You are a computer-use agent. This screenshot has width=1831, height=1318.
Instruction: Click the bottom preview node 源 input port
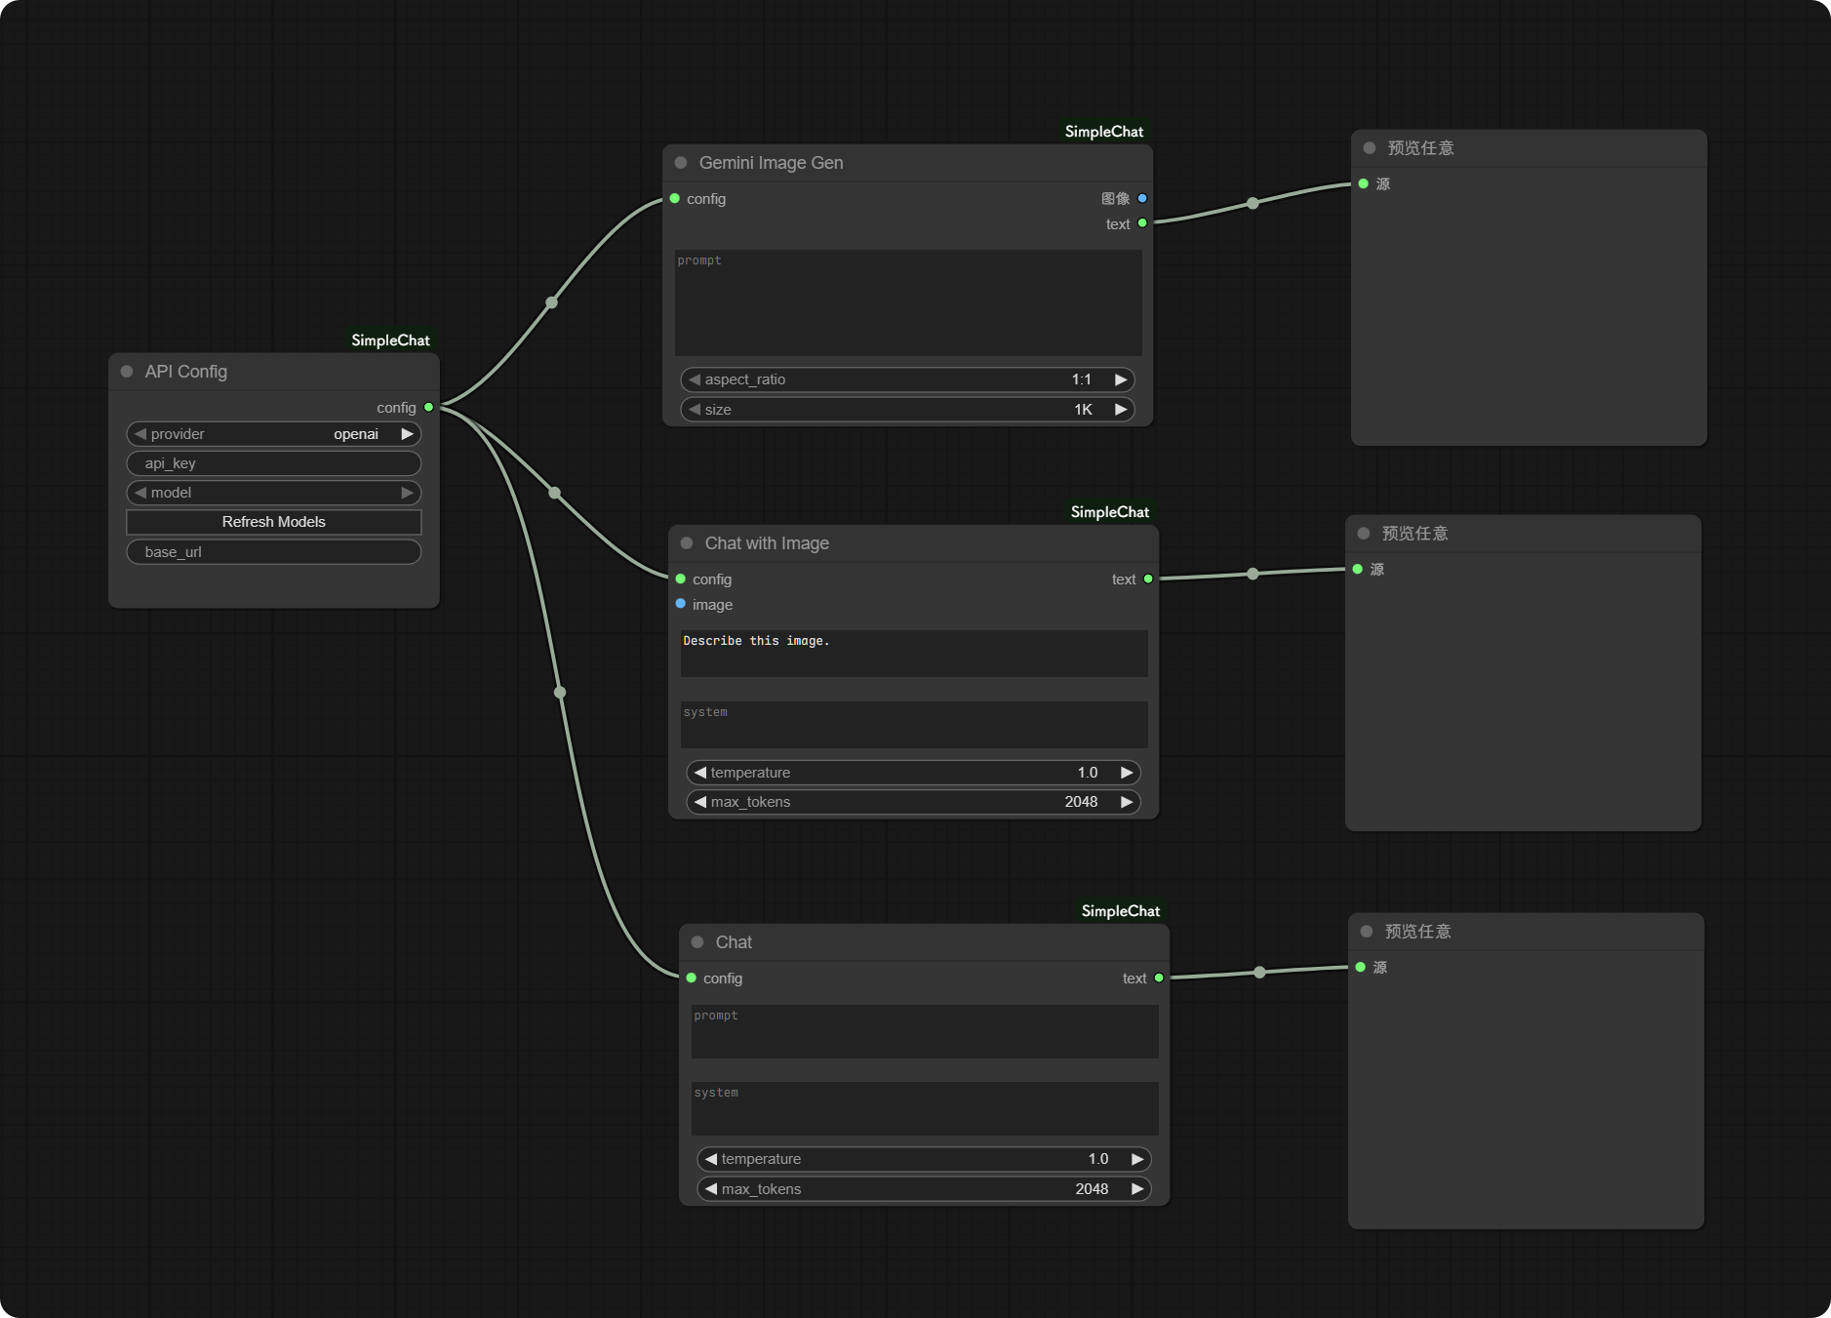pos(1361,968)
